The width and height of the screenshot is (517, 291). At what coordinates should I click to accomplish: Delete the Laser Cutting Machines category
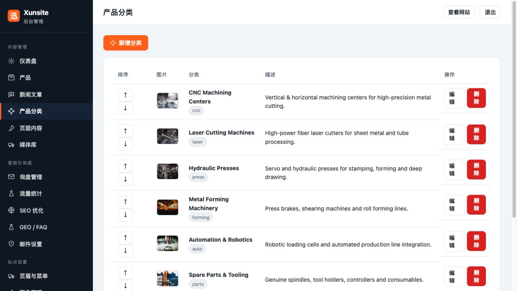(x=477, y=134)
